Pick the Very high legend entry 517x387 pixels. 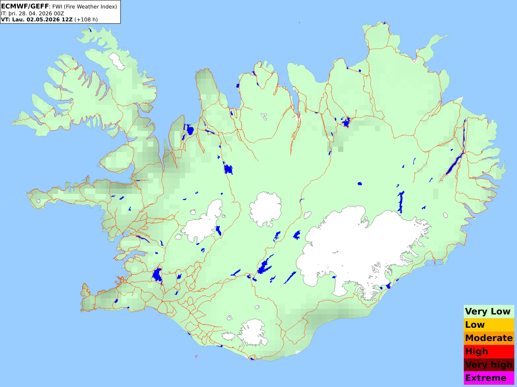(489, 365)
